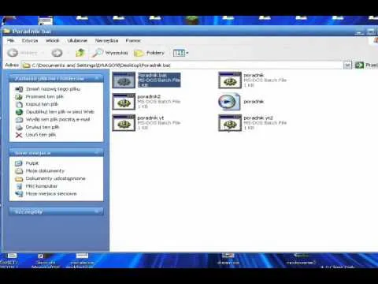This screenshot has height=284, width=378.
Task: Toggle the Foldery folder tree pane
Action: [149, 53]
